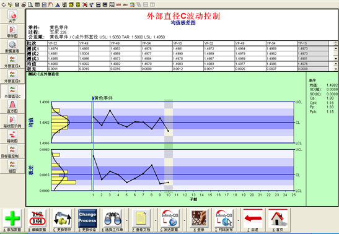This screenshot has height=234, width=339.
Task: Open the 链图 run chart icon
Action: click(12, 167)
